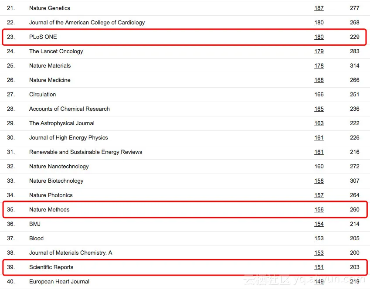The height and width of the screenshot is (290, 370).
Task: Click the 161 link for Journal of High Energy Physics
Action: tap(319, 138)
